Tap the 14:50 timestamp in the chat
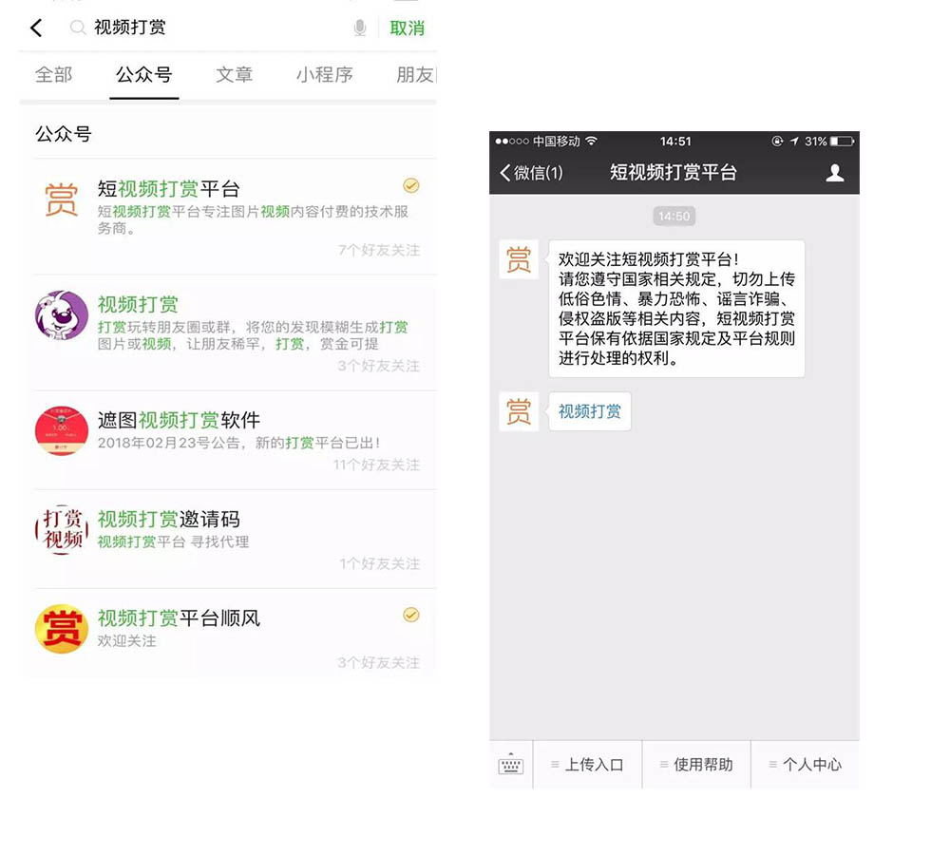 [x=674, y=217]
